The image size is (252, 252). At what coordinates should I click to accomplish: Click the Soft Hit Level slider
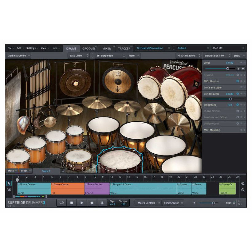[x=224, y=99]
